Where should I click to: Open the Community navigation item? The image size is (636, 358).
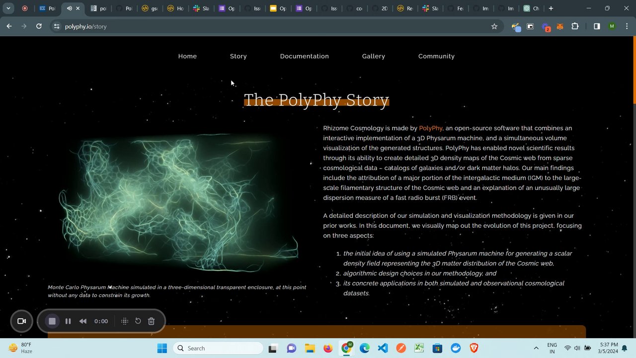click(436, 56)
